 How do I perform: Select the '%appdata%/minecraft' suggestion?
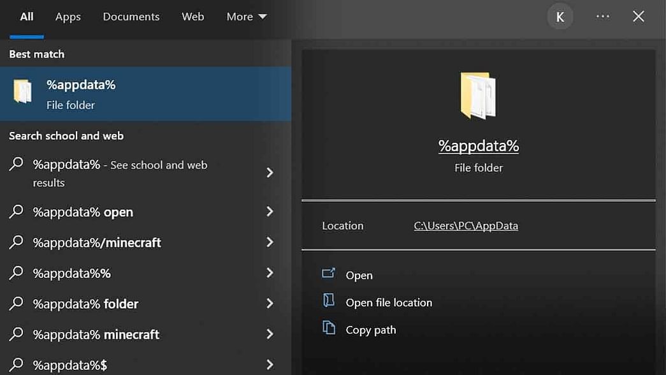146,242
